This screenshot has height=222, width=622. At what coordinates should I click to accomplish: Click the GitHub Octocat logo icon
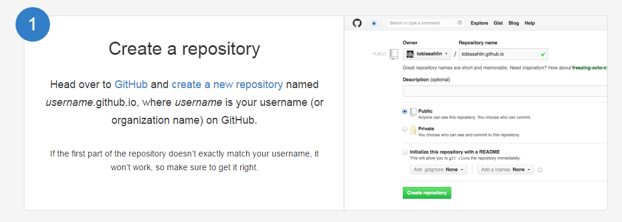click(357, 23)
